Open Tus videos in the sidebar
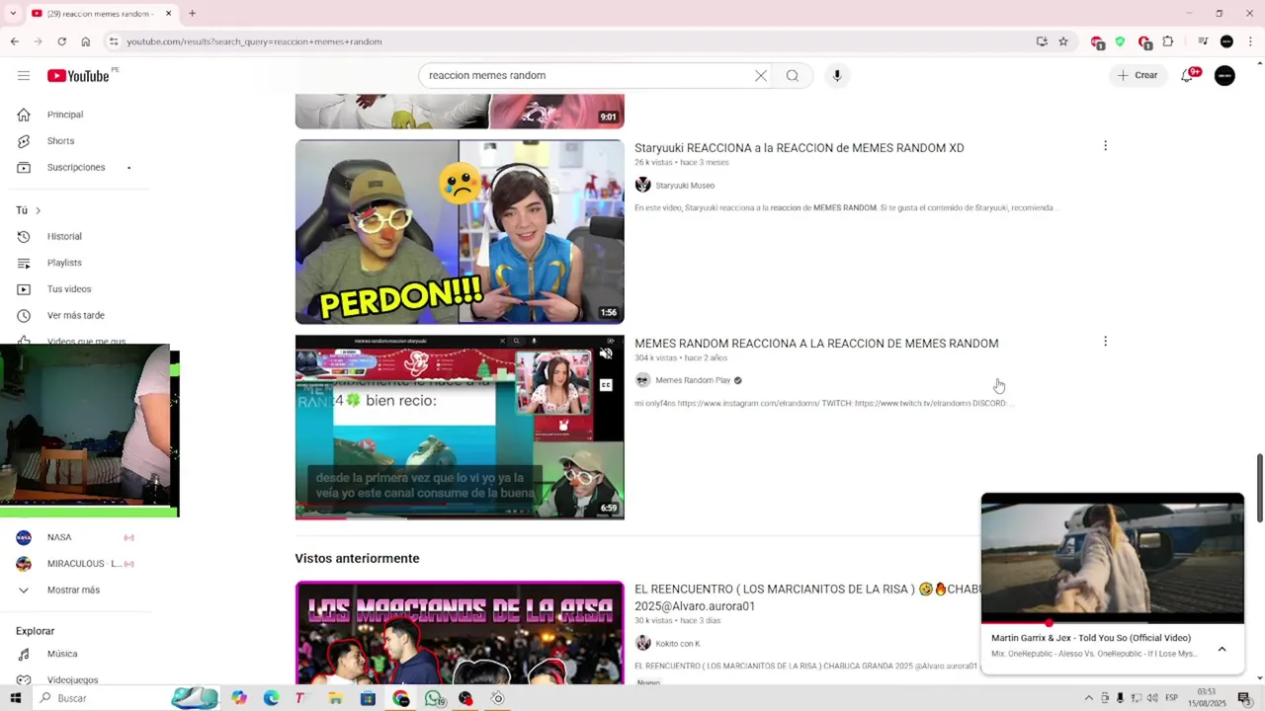Image resolution: width=1265 pixels, height=711 pixels. 69,289
